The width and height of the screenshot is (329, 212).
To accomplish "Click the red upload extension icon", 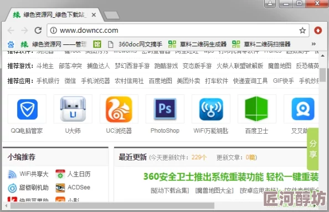I will point(318,31).
